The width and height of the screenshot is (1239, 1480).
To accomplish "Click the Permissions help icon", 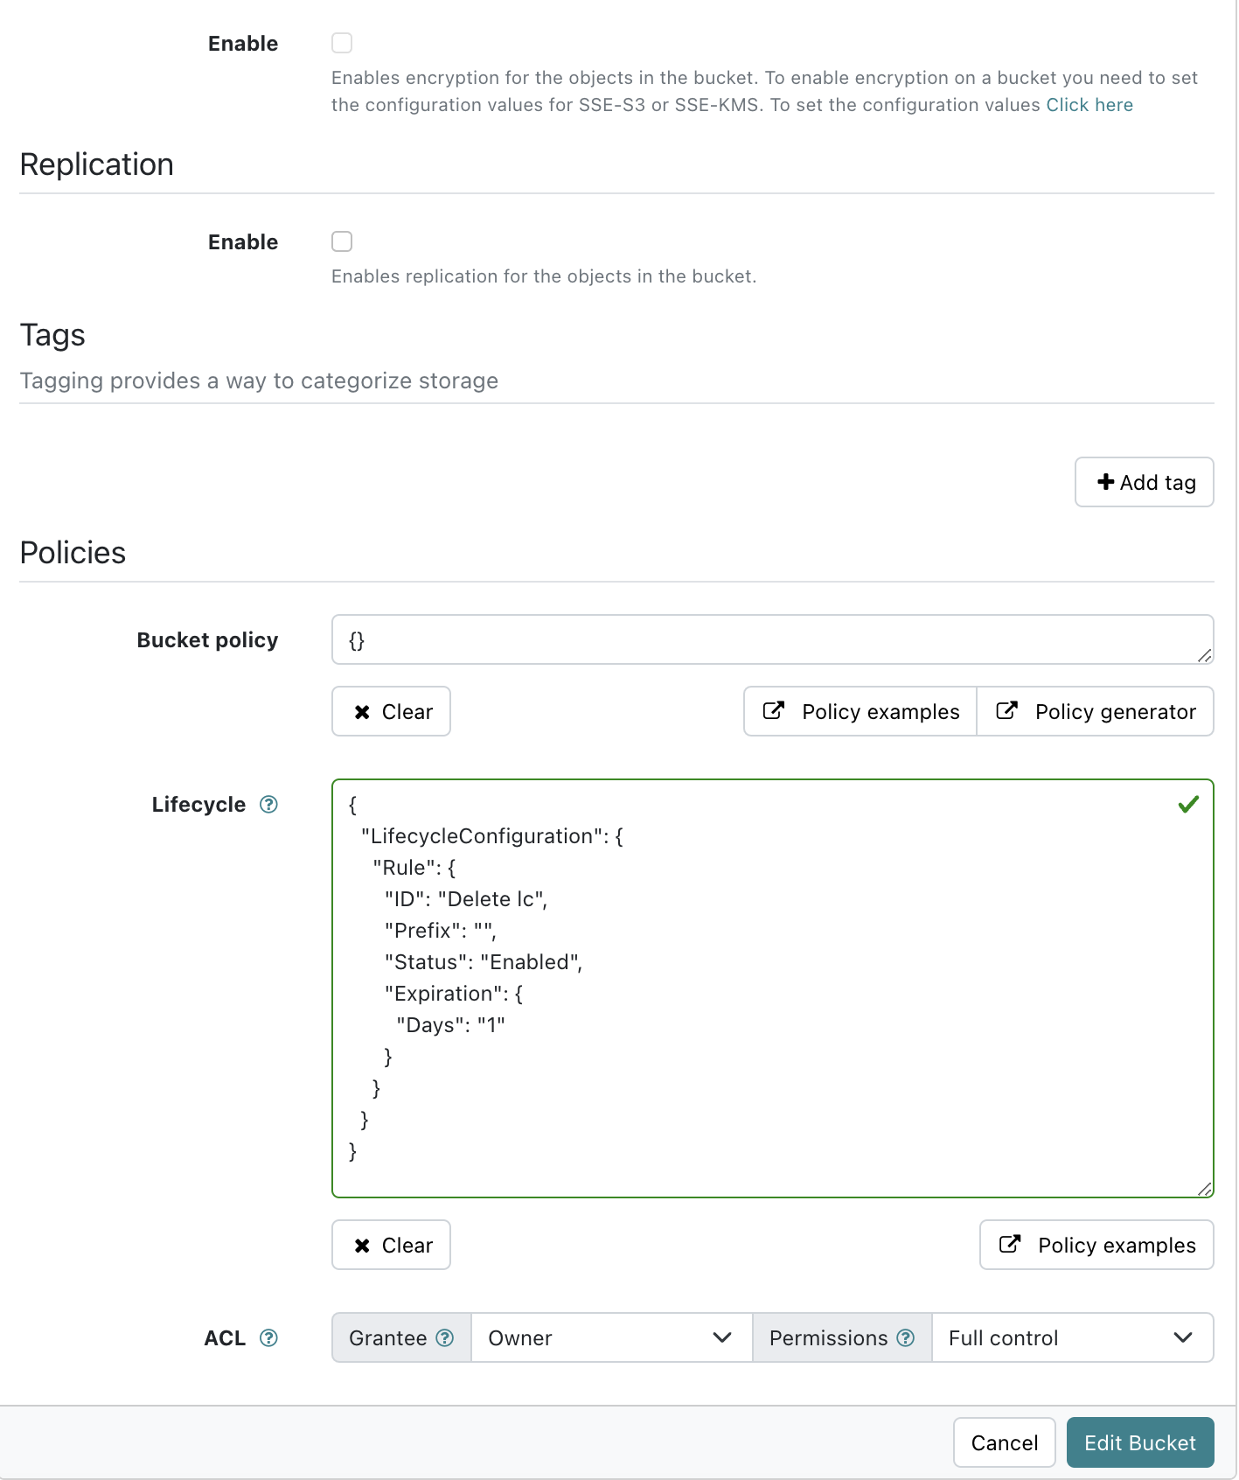I will click(906, 1337).
